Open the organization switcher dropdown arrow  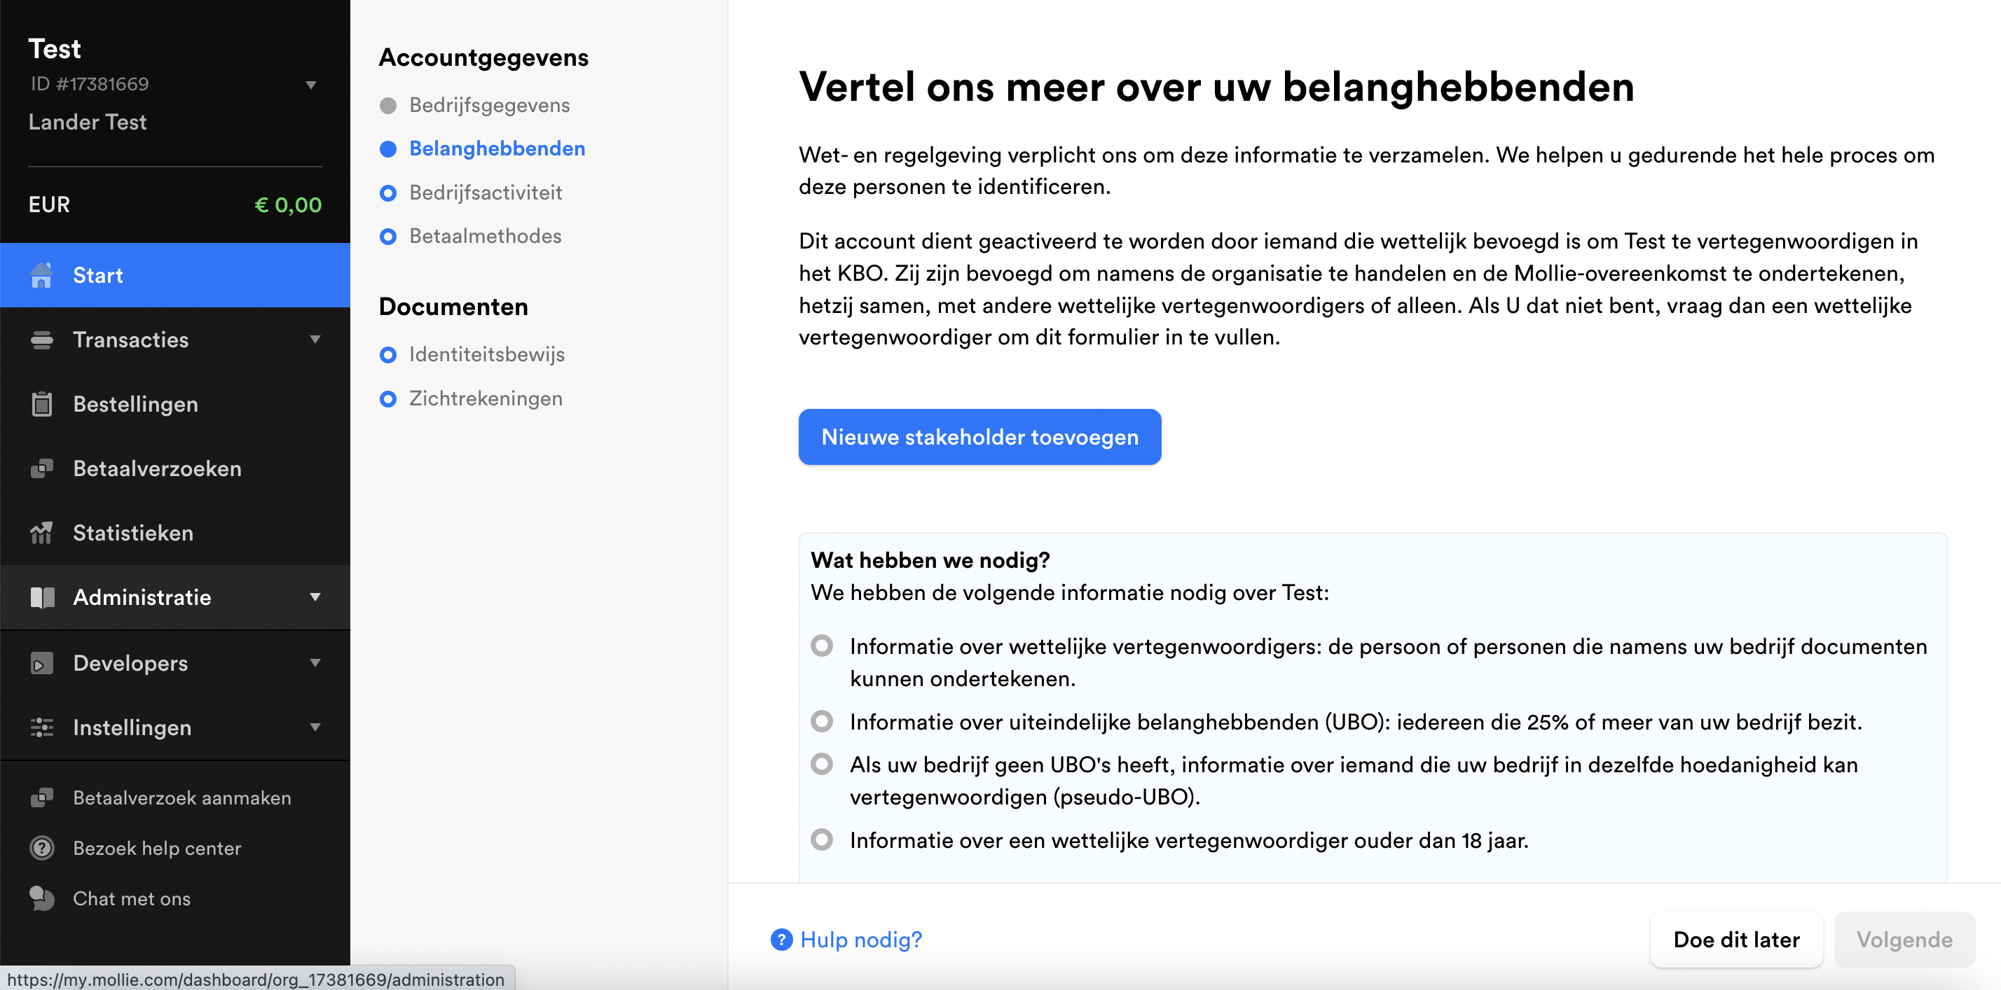[310, 85]
